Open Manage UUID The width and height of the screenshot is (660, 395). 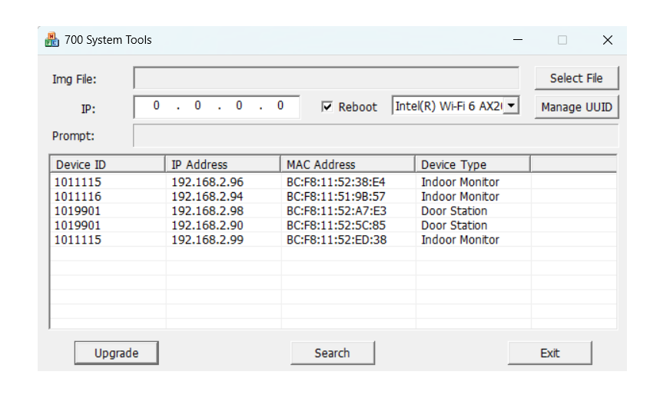coord(576,107)
